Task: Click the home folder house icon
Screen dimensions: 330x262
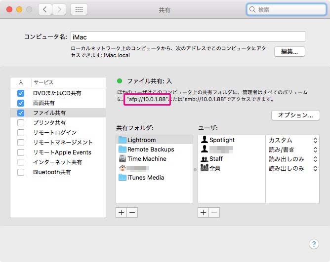Action: pyautogui.click(x=123, y=168)
